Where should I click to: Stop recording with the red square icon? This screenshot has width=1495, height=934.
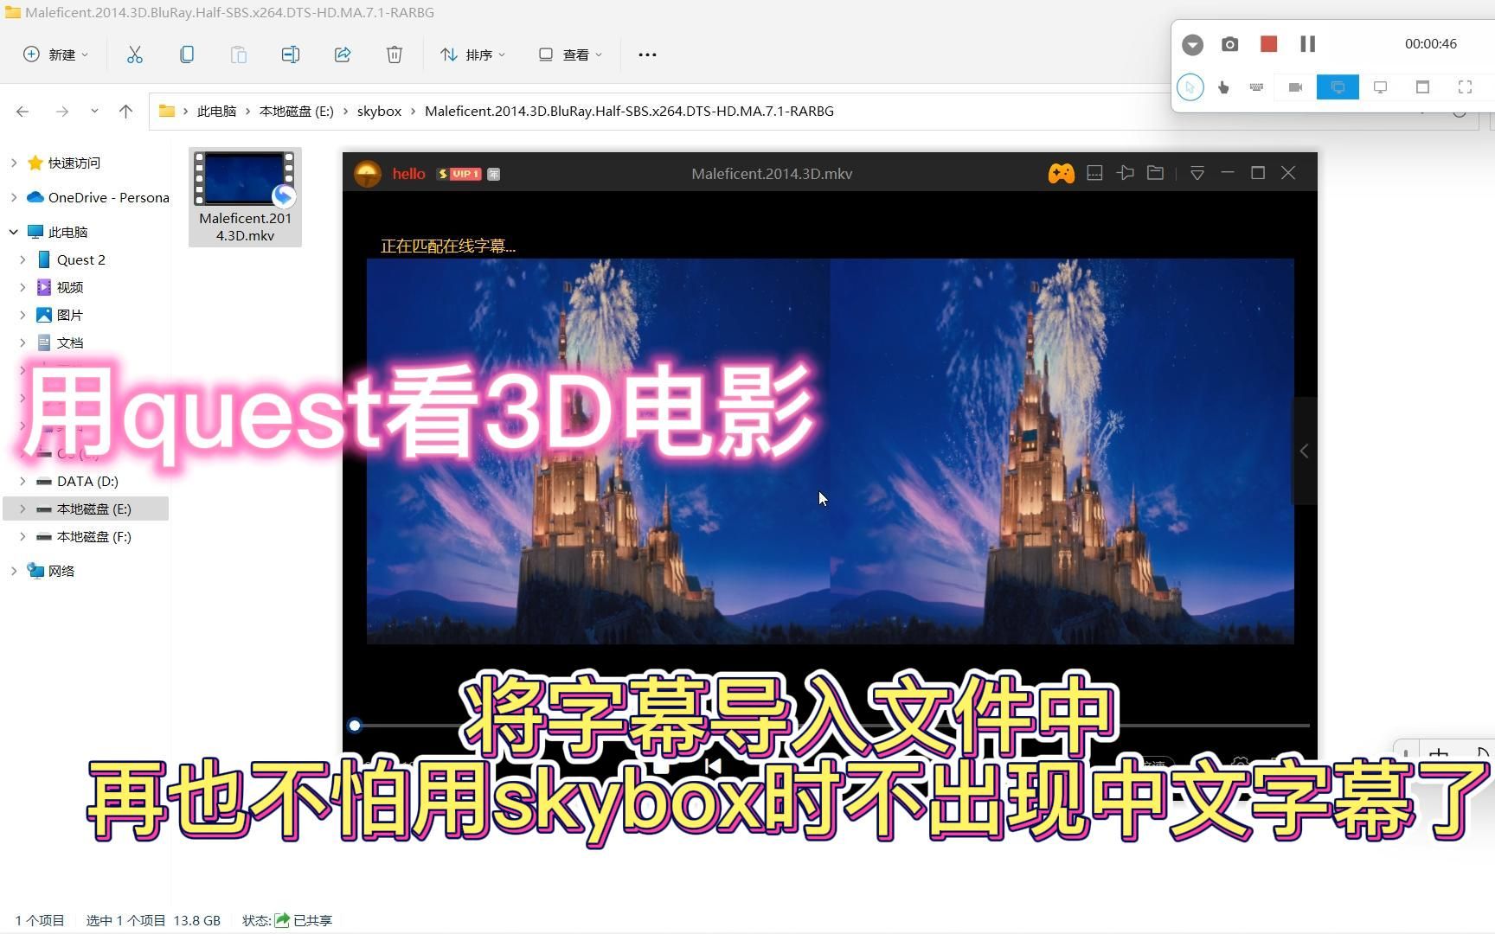click(1268, 44)
